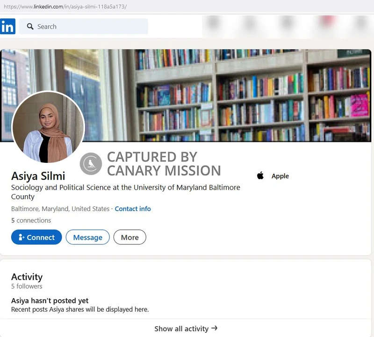Click the person-plus icon on the Connect button

click(21, 237)
